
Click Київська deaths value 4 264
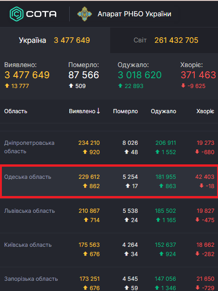coord(130,245)
